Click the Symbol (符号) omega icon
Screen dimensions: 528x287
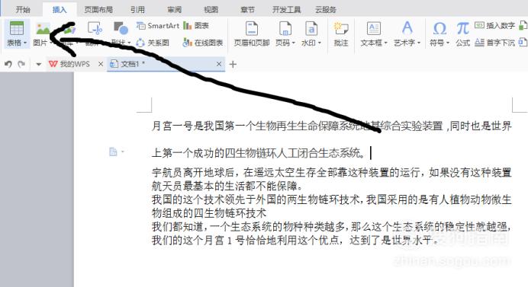point(439,29)
